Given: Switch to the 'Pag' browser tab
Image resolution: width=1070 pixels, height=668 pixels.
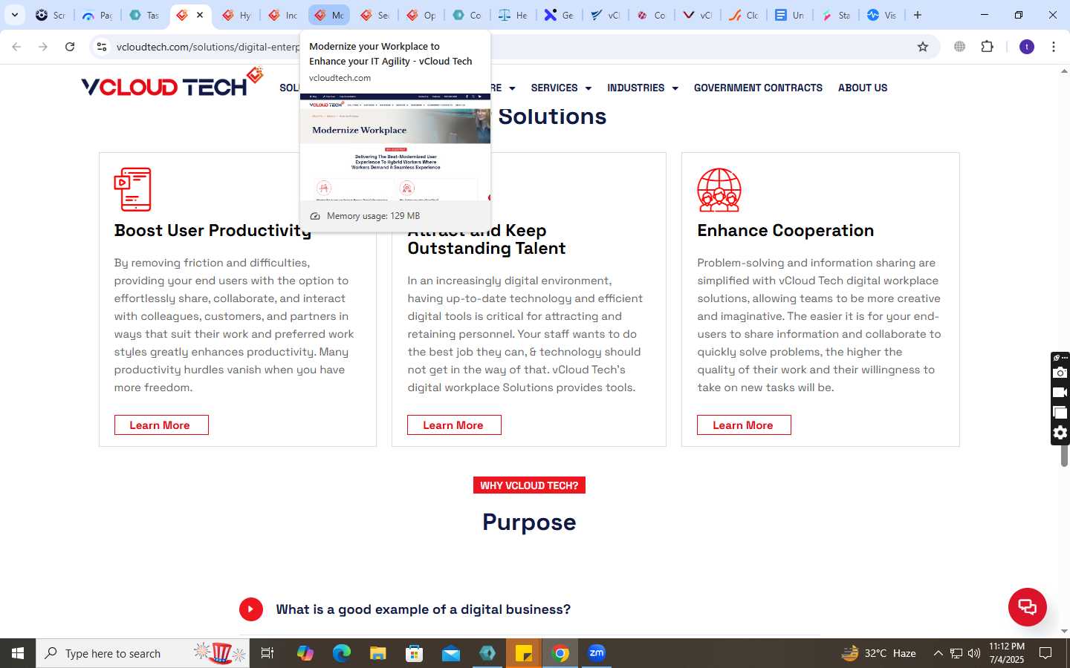Looking at the screenshot, I should 97,15.
